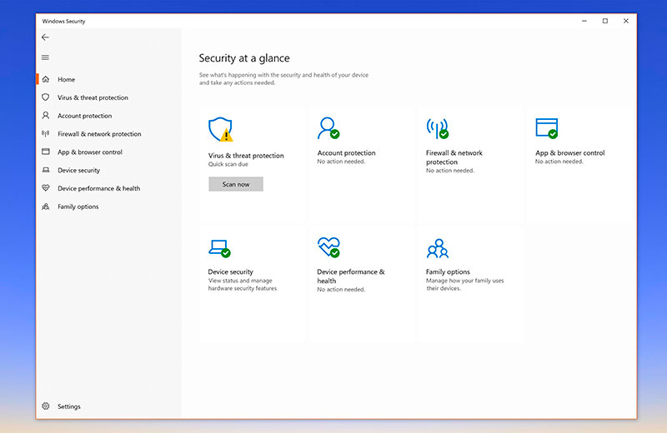Select Device security in the sidebar
Screen dimensions: 667x433
tap(78, 171)
